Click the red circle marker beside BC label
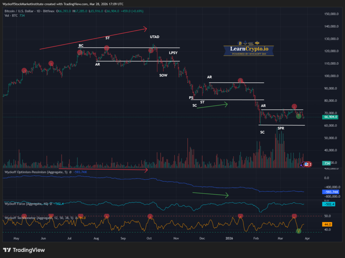 click(x=80, y=52)
